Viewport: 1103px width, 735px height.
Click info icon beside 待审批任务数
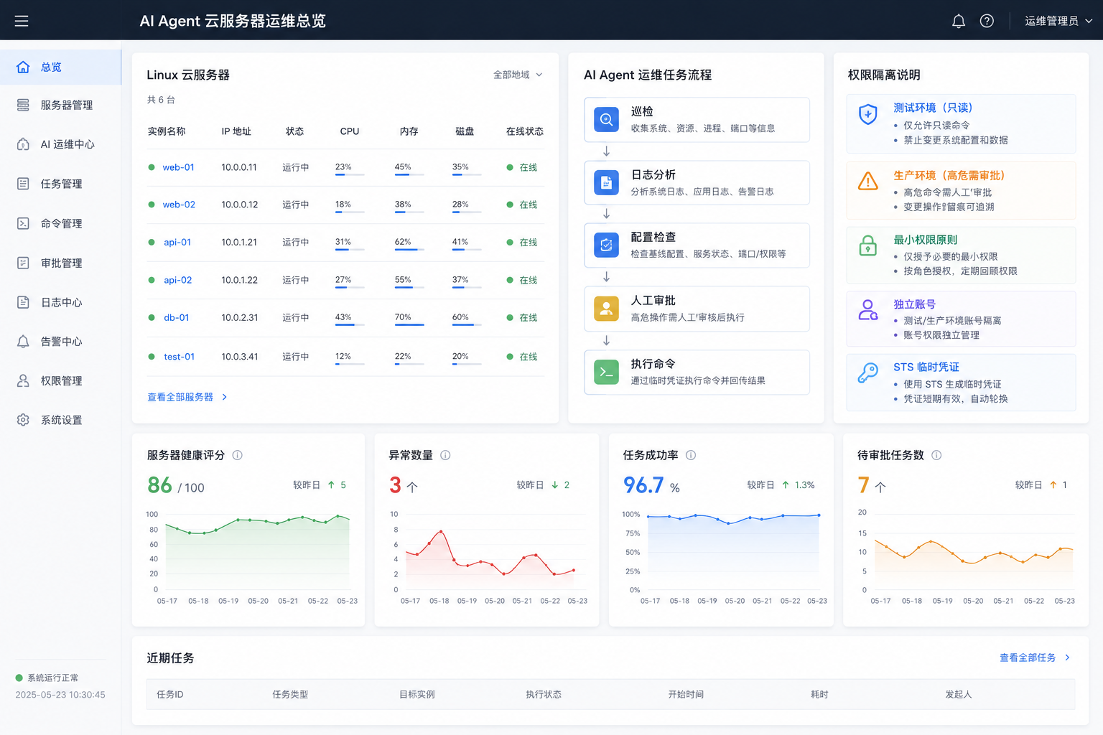[936, 455]
